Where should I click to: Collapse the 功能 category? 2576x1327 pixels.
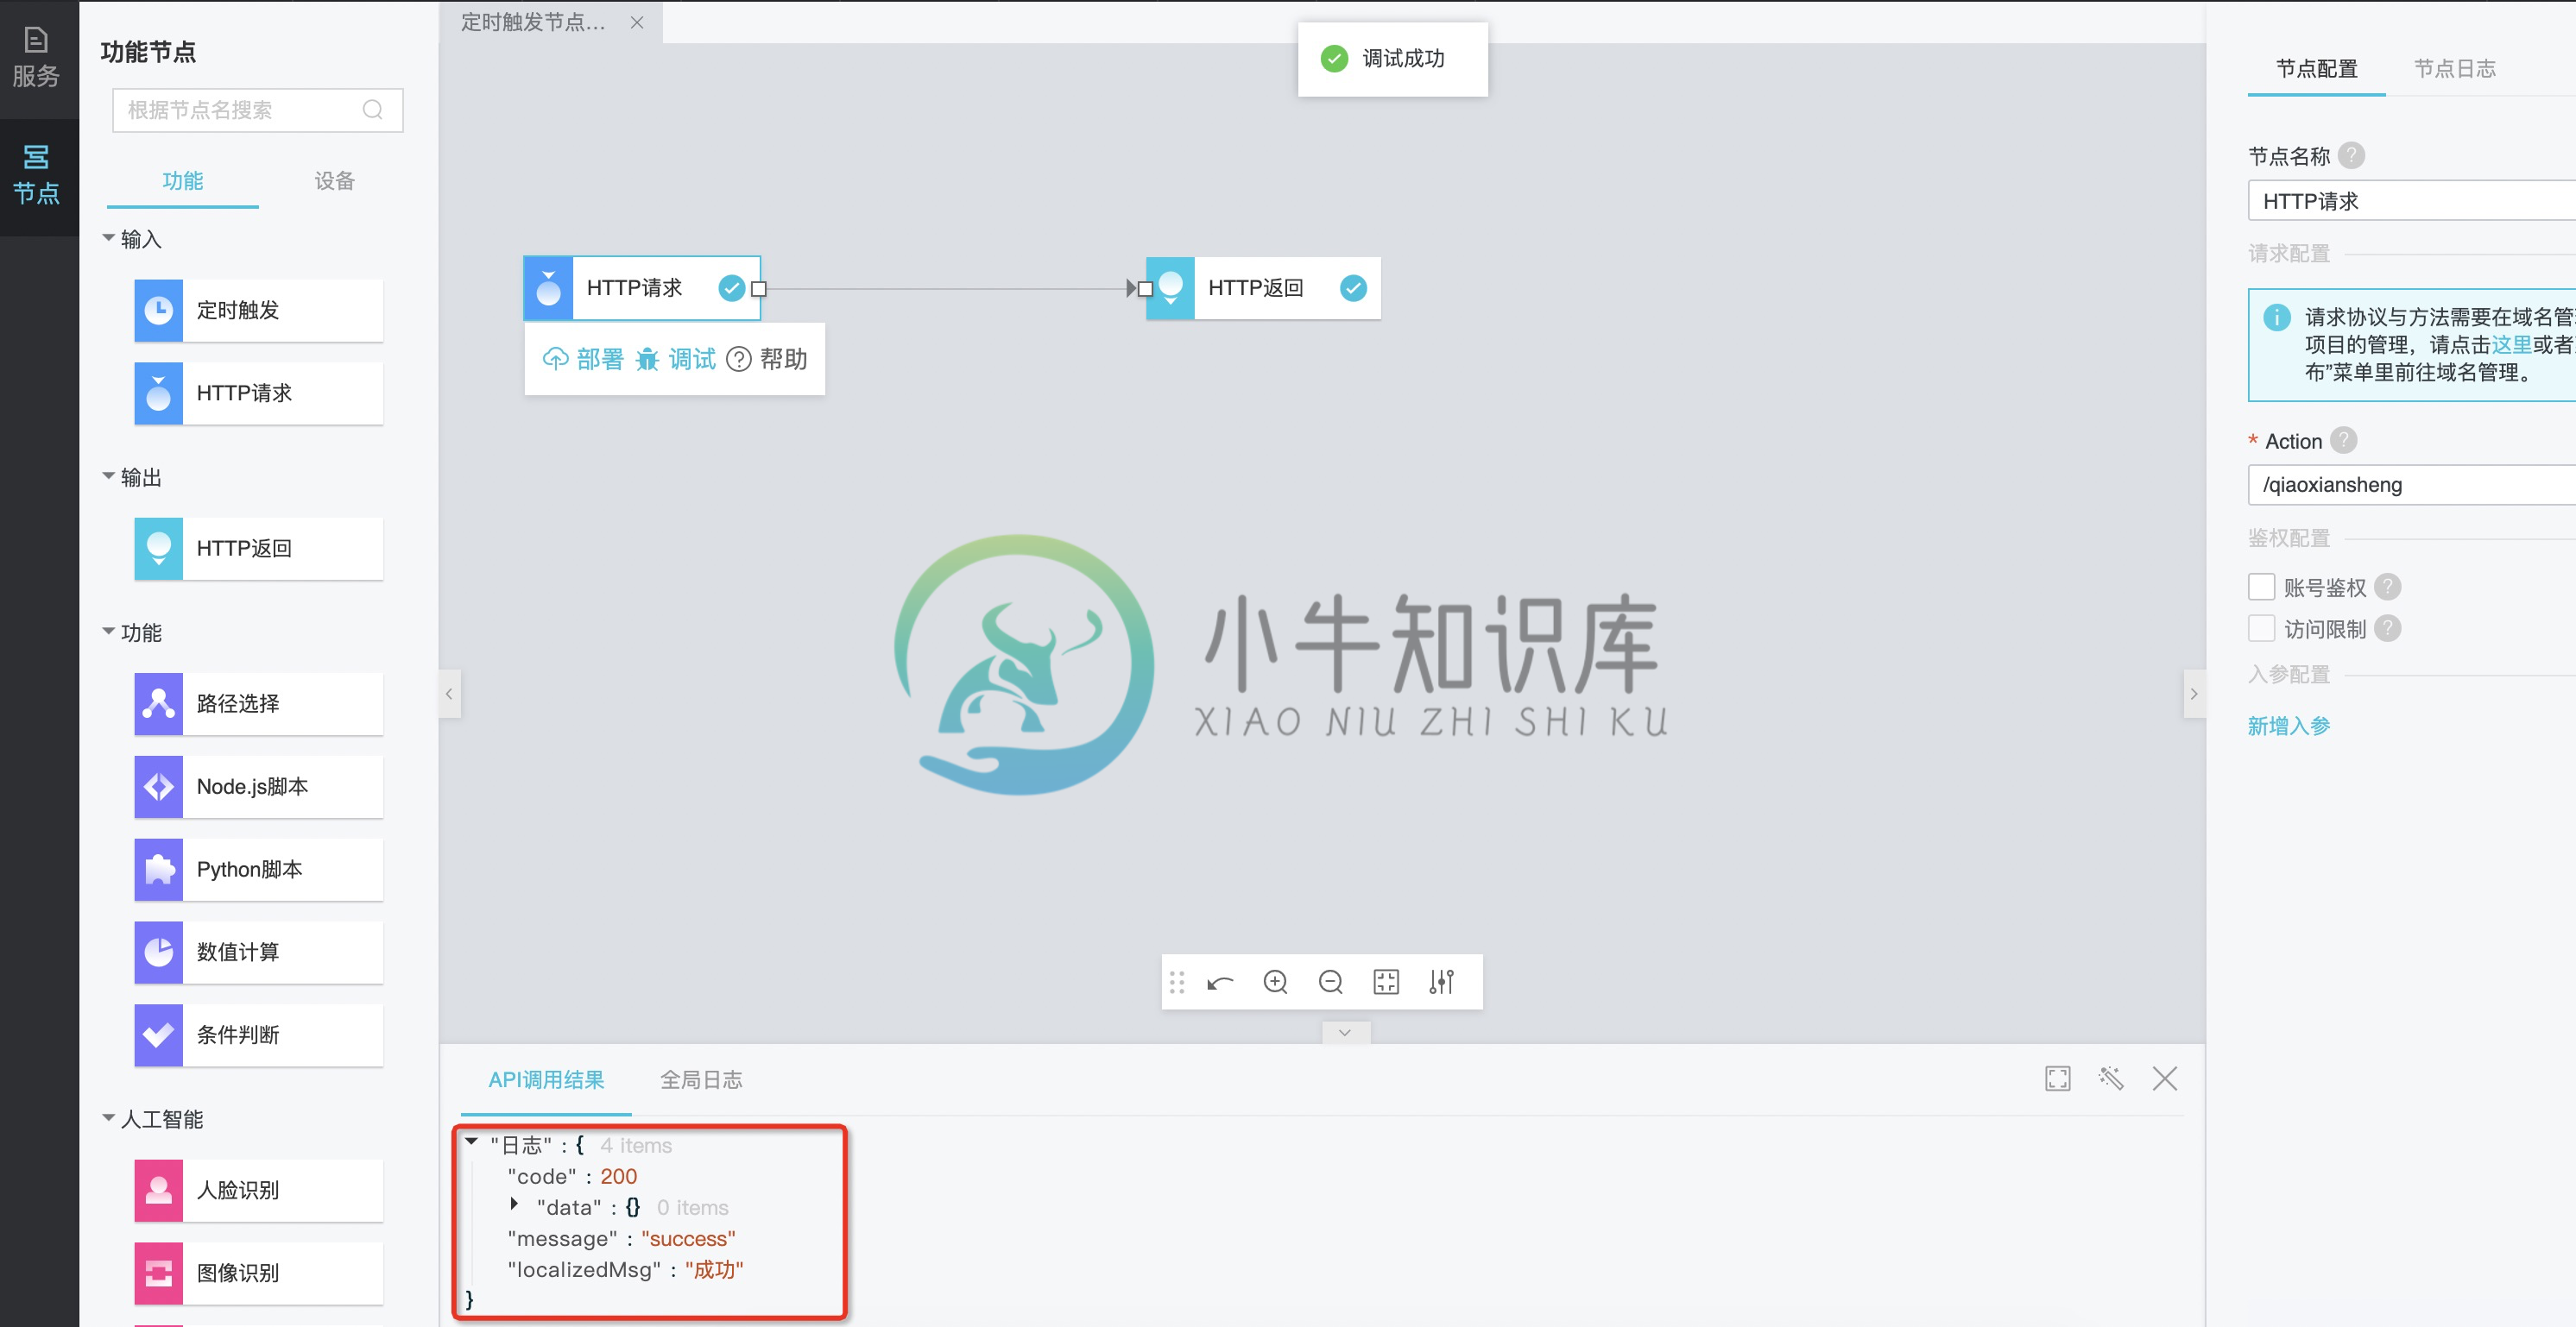tap(108, 632)
